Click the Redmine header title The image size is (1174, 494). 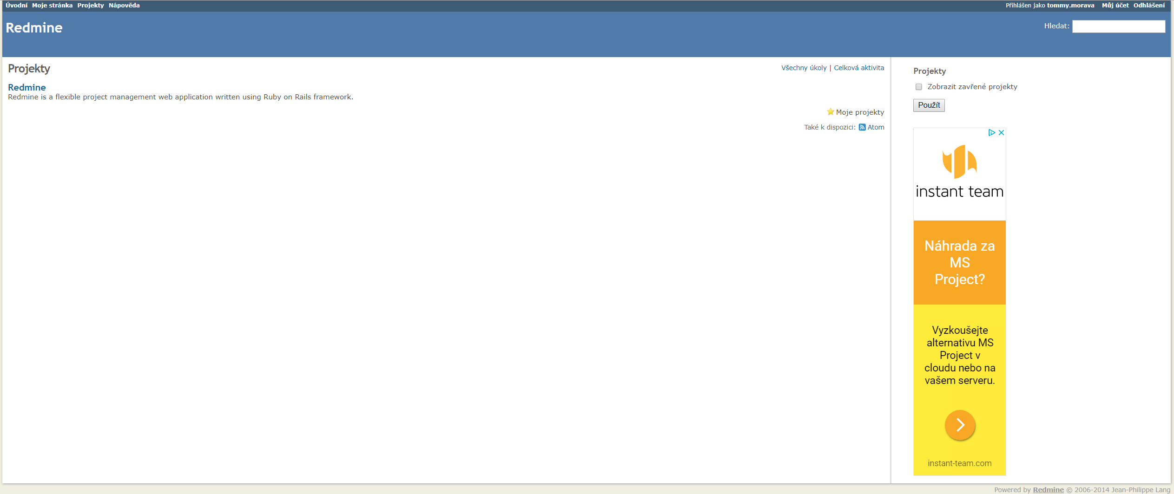(34, 28)
